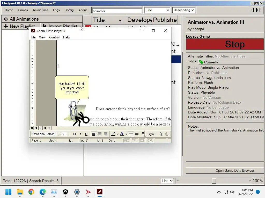
Task: Click the Italic icon in the animation toolbar
Action: coord(80,134)
